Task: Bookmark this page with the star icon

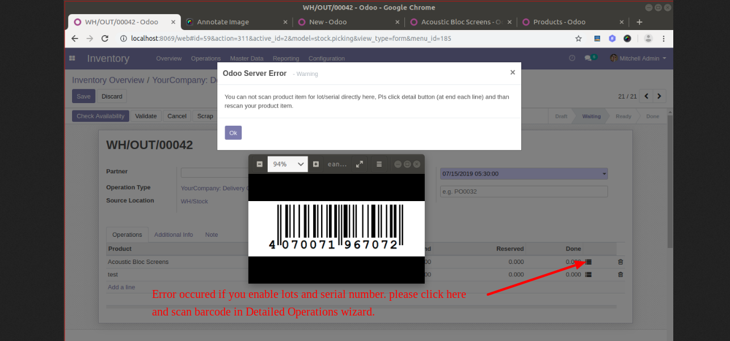Action: [x=579, y=39]
